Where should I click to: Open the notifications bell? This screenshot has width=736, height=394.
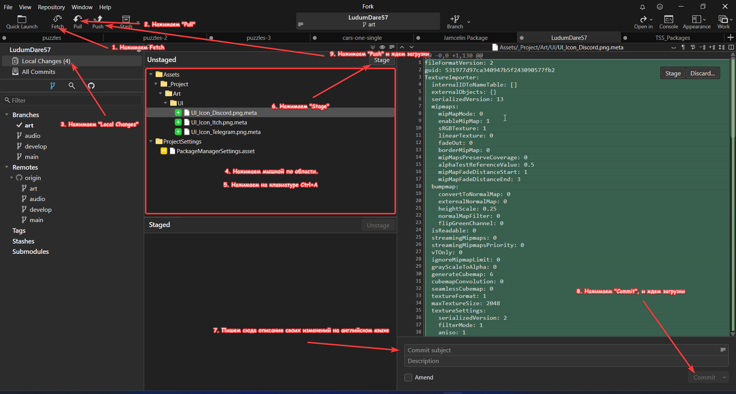coord(642,7)
